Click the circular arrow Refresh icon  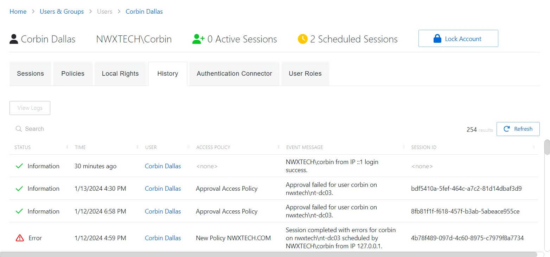tap(507, 129)
